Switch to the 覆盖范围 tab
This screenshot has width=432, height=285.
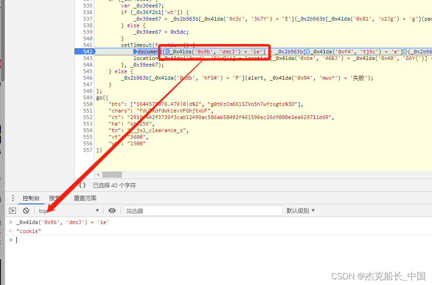tap(85, 198)
